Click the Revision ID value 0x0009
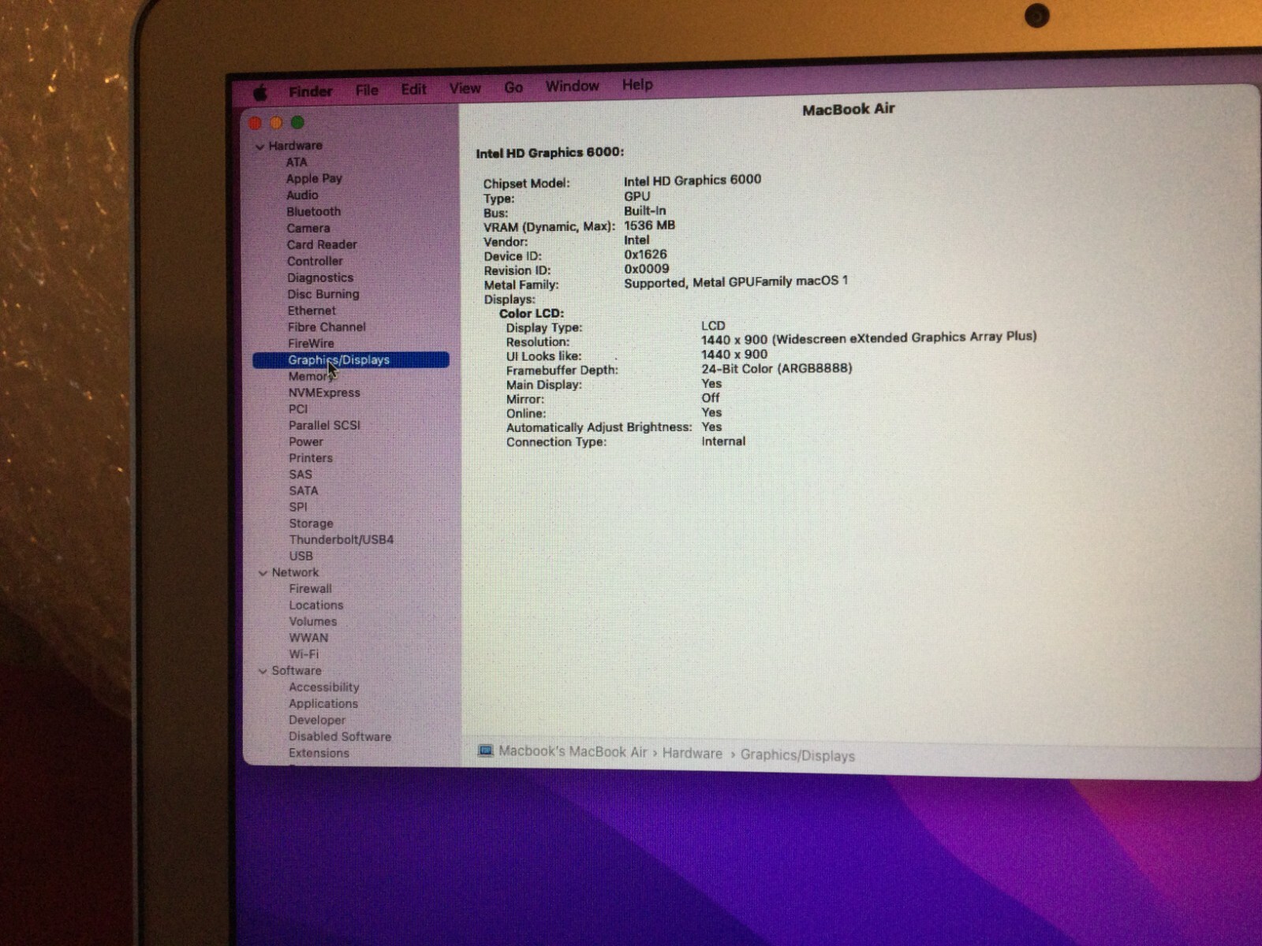Image resolution: width=1262 pixels, height=946 pixels. tap(646, 269)
